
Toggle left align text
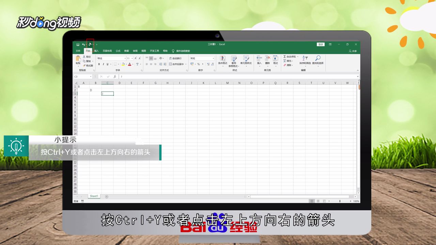147,64
